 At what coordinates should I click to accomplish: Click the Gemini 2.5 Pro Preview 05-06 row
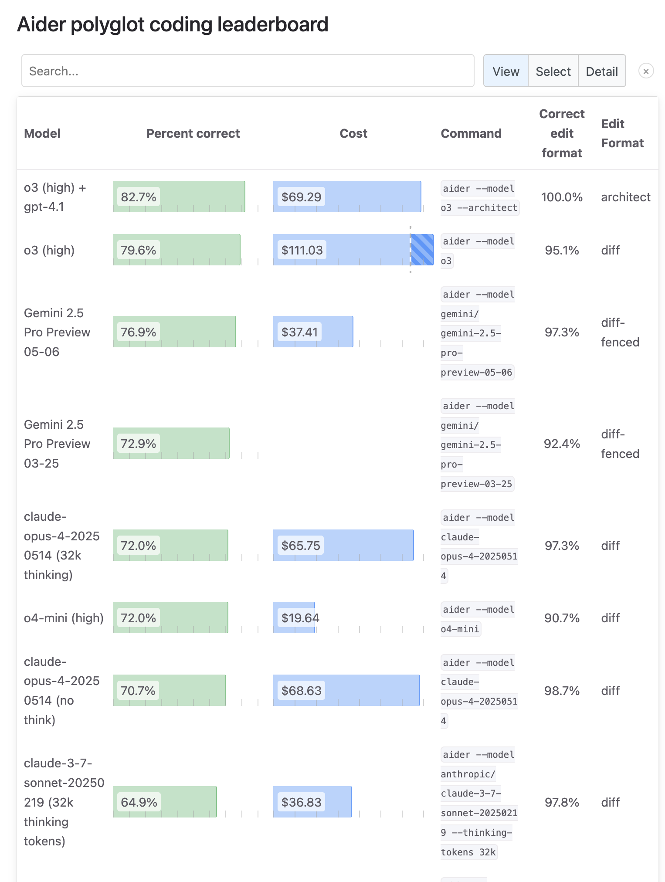coord(338,332)
